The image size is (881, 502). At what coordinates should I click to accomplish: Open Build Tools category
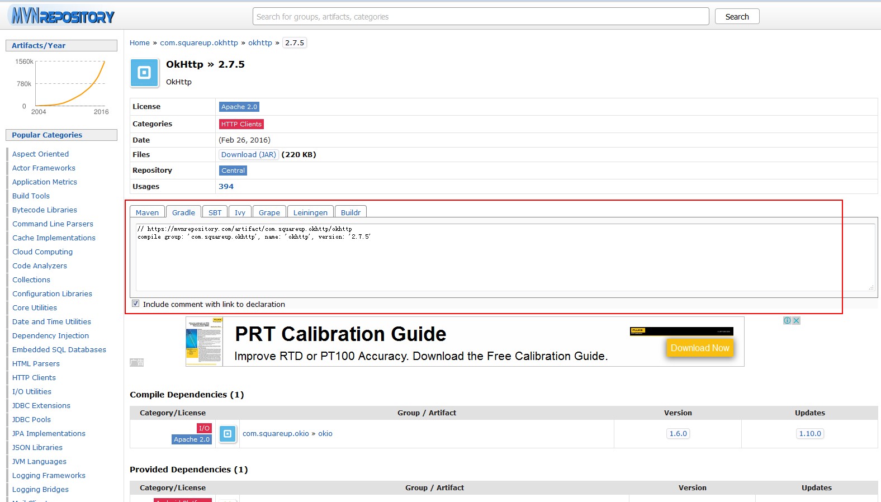point(31,196)
